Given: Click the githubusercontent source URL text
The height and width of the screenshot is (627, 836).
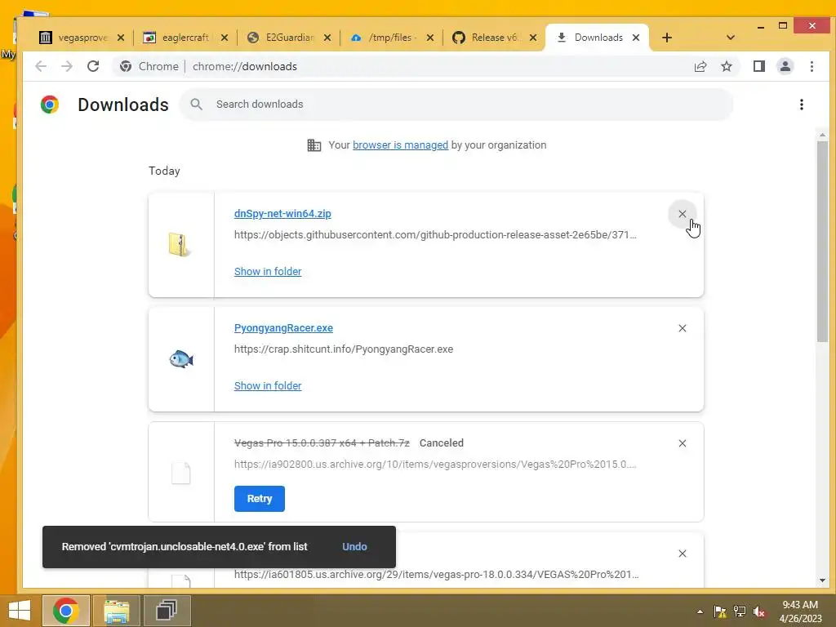Looking at the screenshot, I should tap(435, 235).
